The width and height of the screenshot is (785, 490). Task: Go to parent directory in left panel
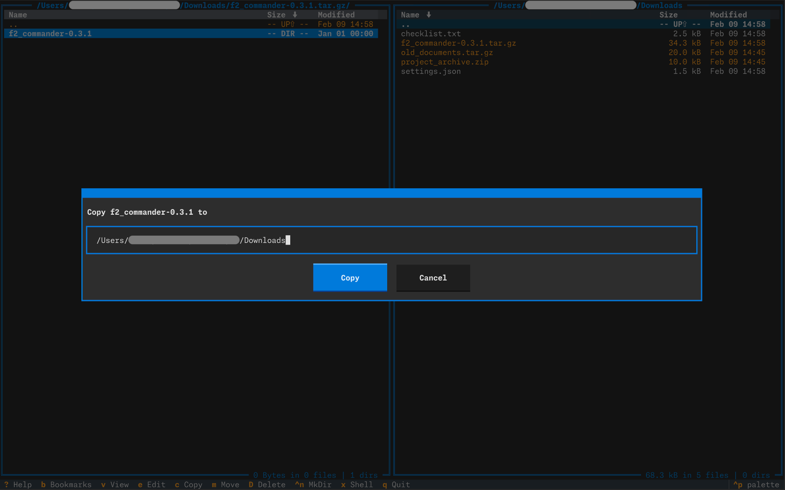[191, 24]
